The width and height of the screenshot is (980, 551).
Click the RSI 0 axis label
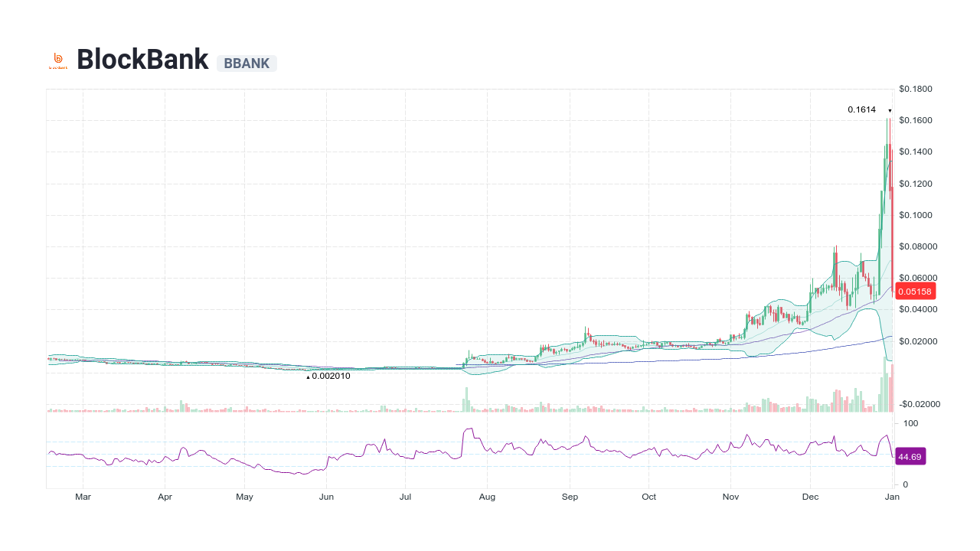(x=906, y=484)
